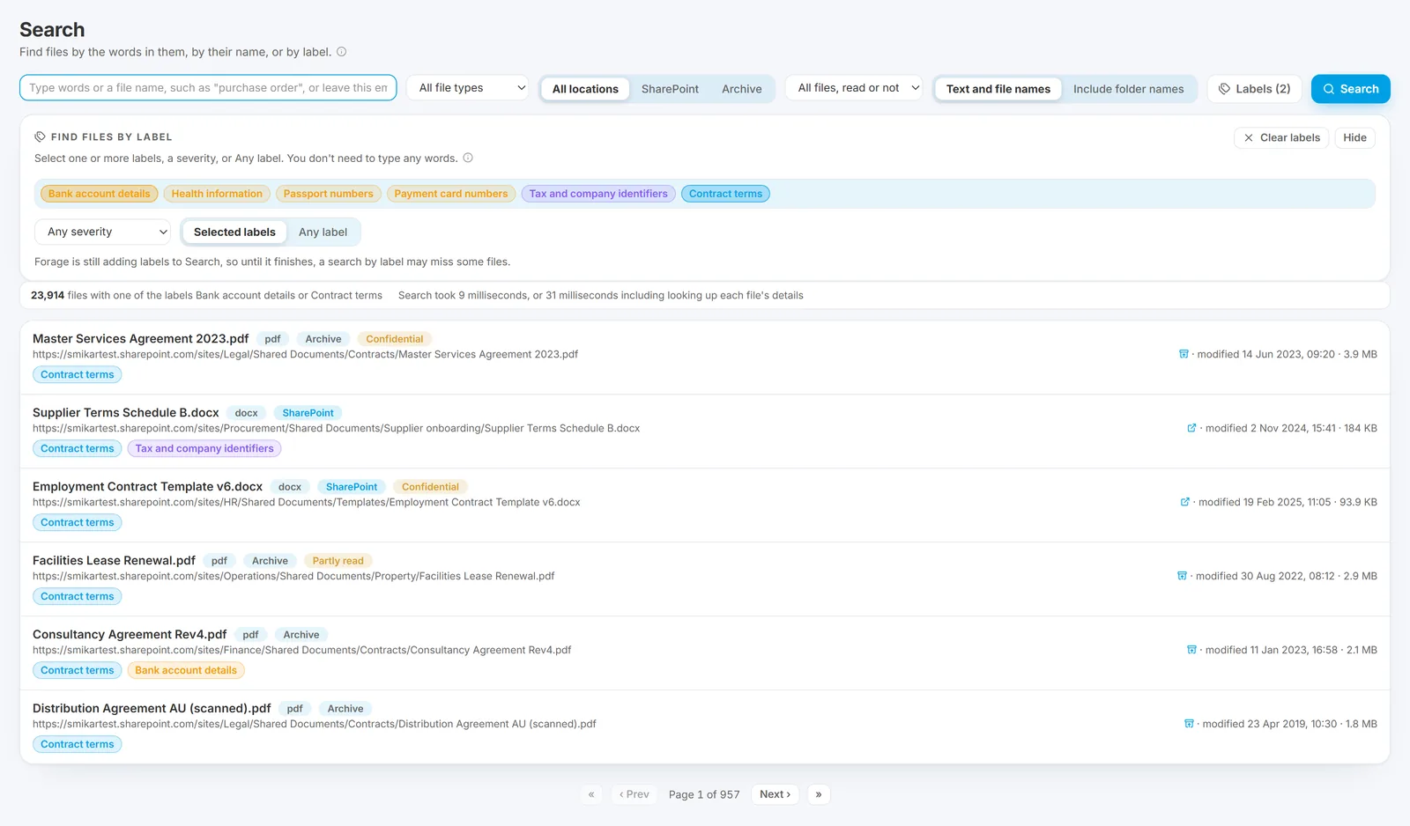1410x826 pixels.
Task: Open Employment Contract Template v6.docx result
Action: tap(148, 487)
